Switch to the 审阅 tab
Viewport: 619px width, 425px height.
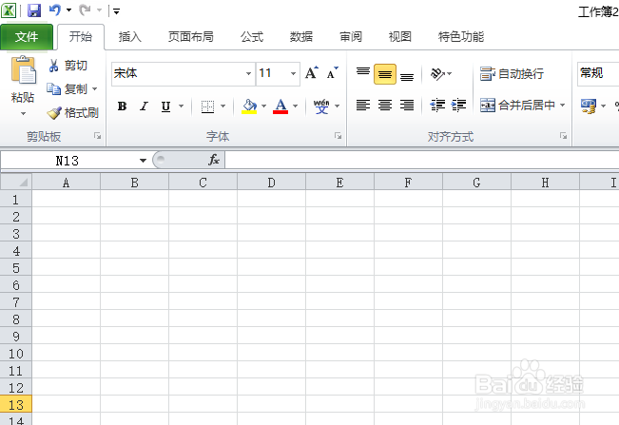[351, 37]
